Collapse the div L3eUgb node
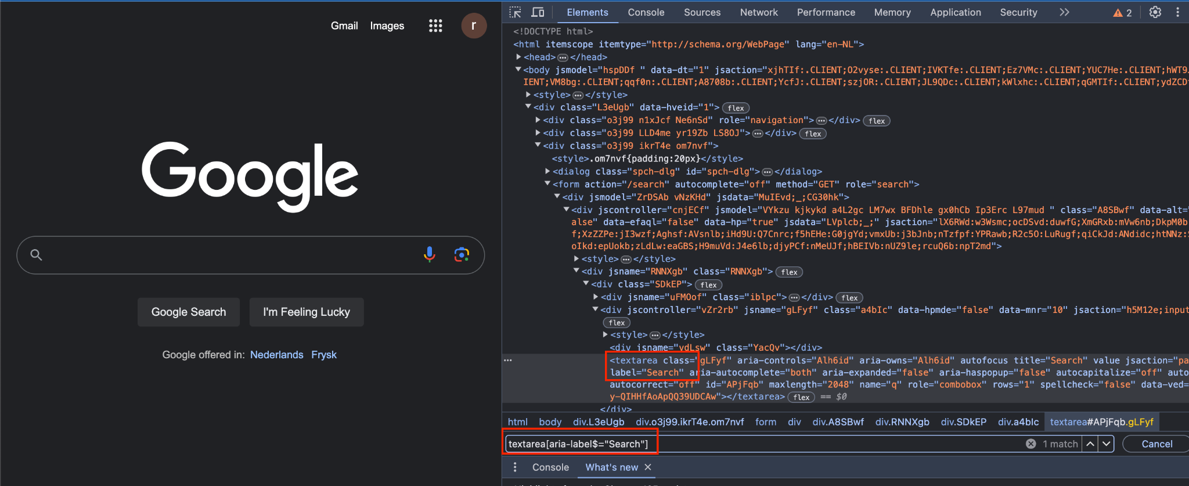The width and height of the screenshot is (1189, 486). click(528, 107)
